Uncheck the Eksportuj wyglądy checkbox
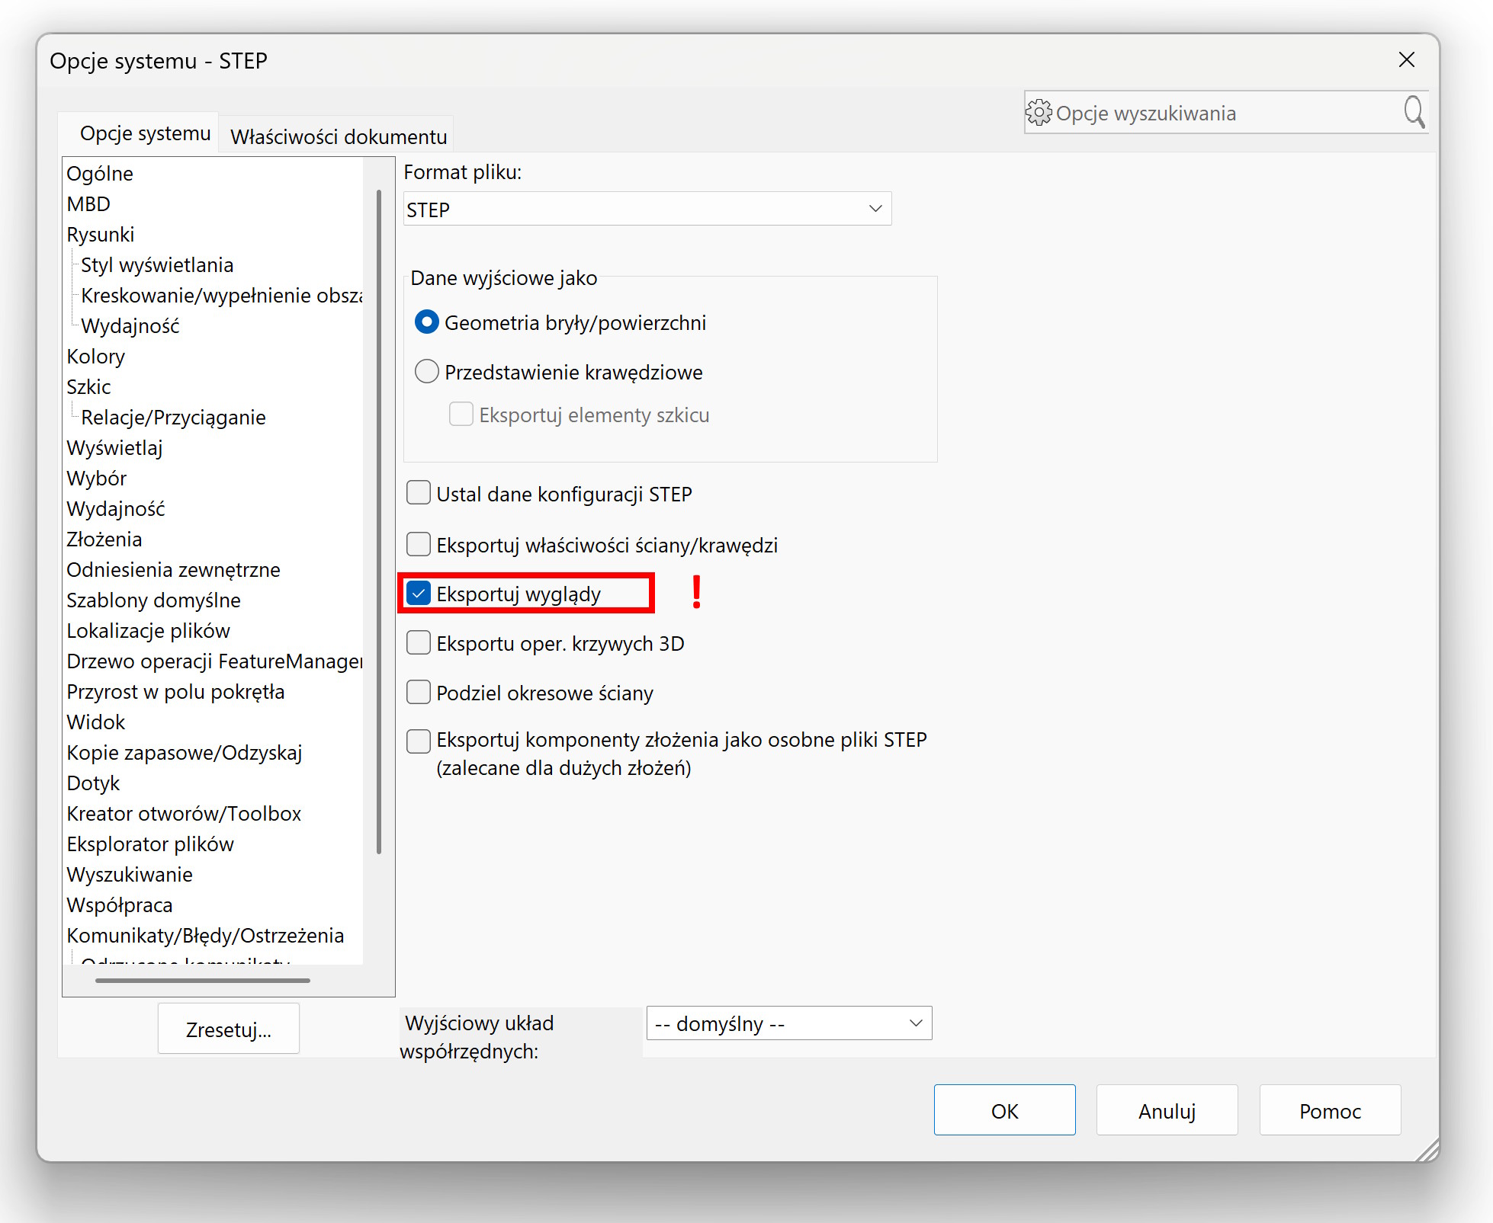The width and height of the screenshot is (1493, 1223). [x=419, y=594]
